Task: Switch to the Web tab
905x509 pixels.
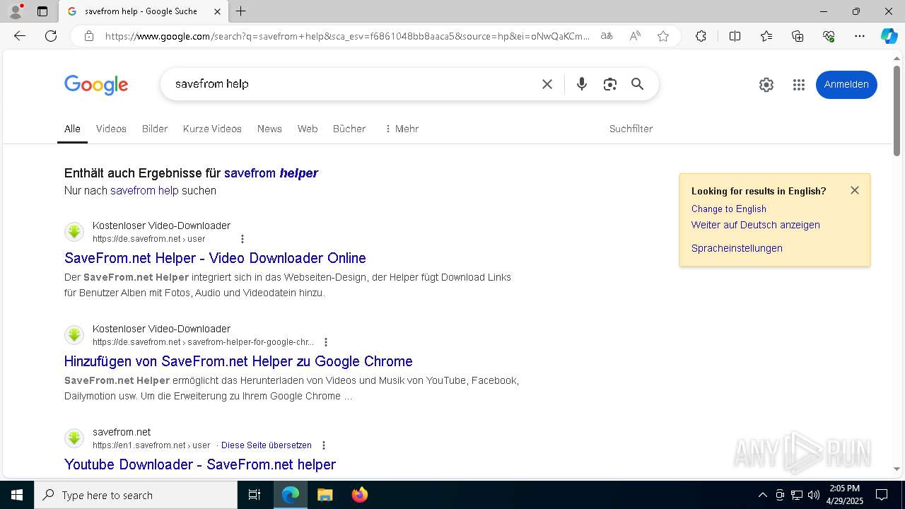Action: 308,129
